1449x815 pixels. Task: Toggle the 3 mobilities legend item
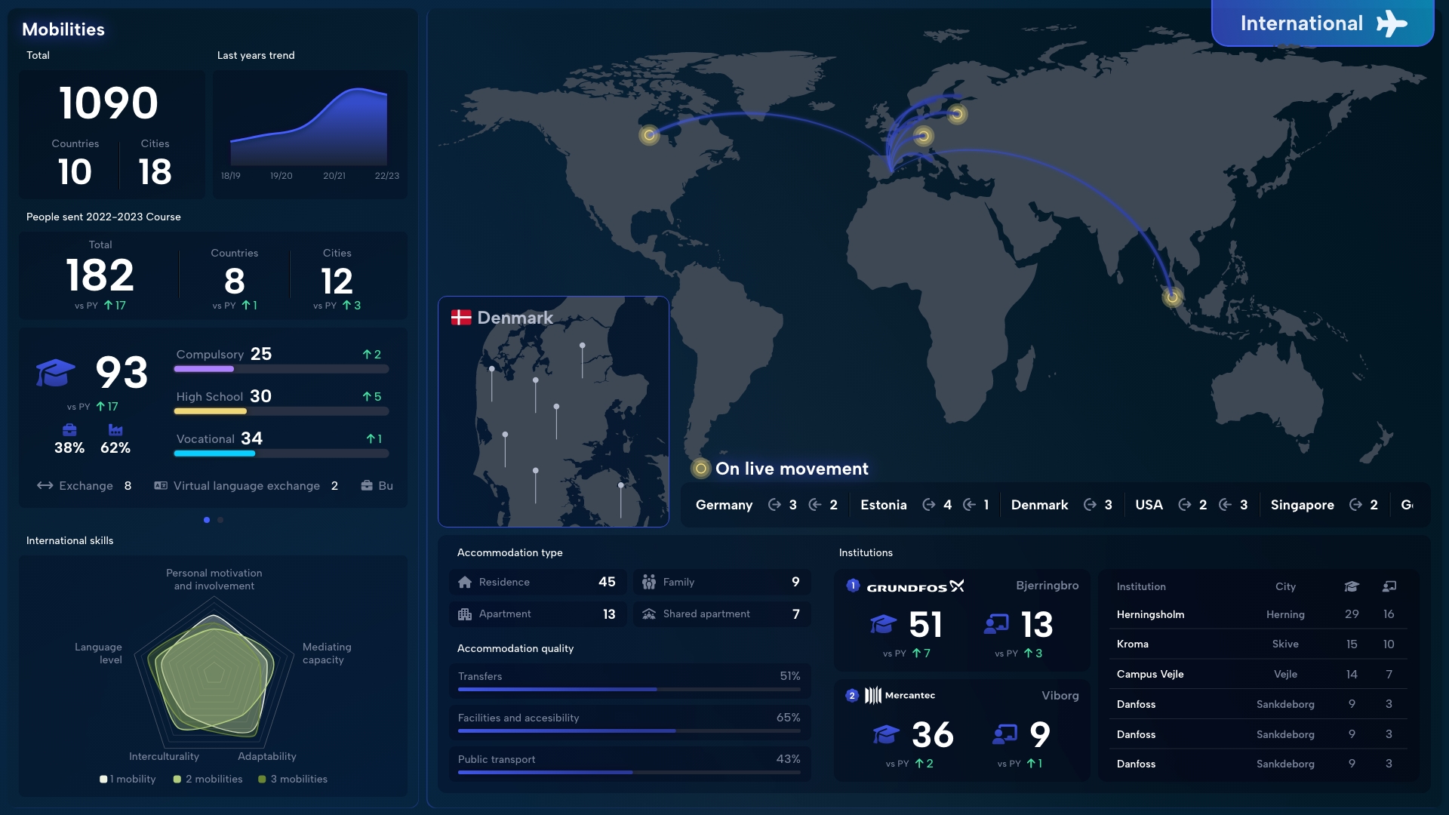(293, 779)
